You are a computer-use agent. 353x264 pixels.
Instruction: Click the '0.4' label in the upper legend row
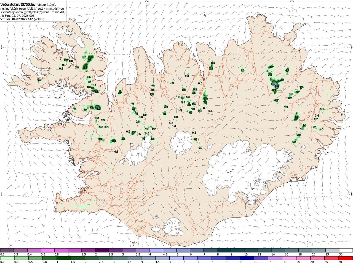point(30,254)
